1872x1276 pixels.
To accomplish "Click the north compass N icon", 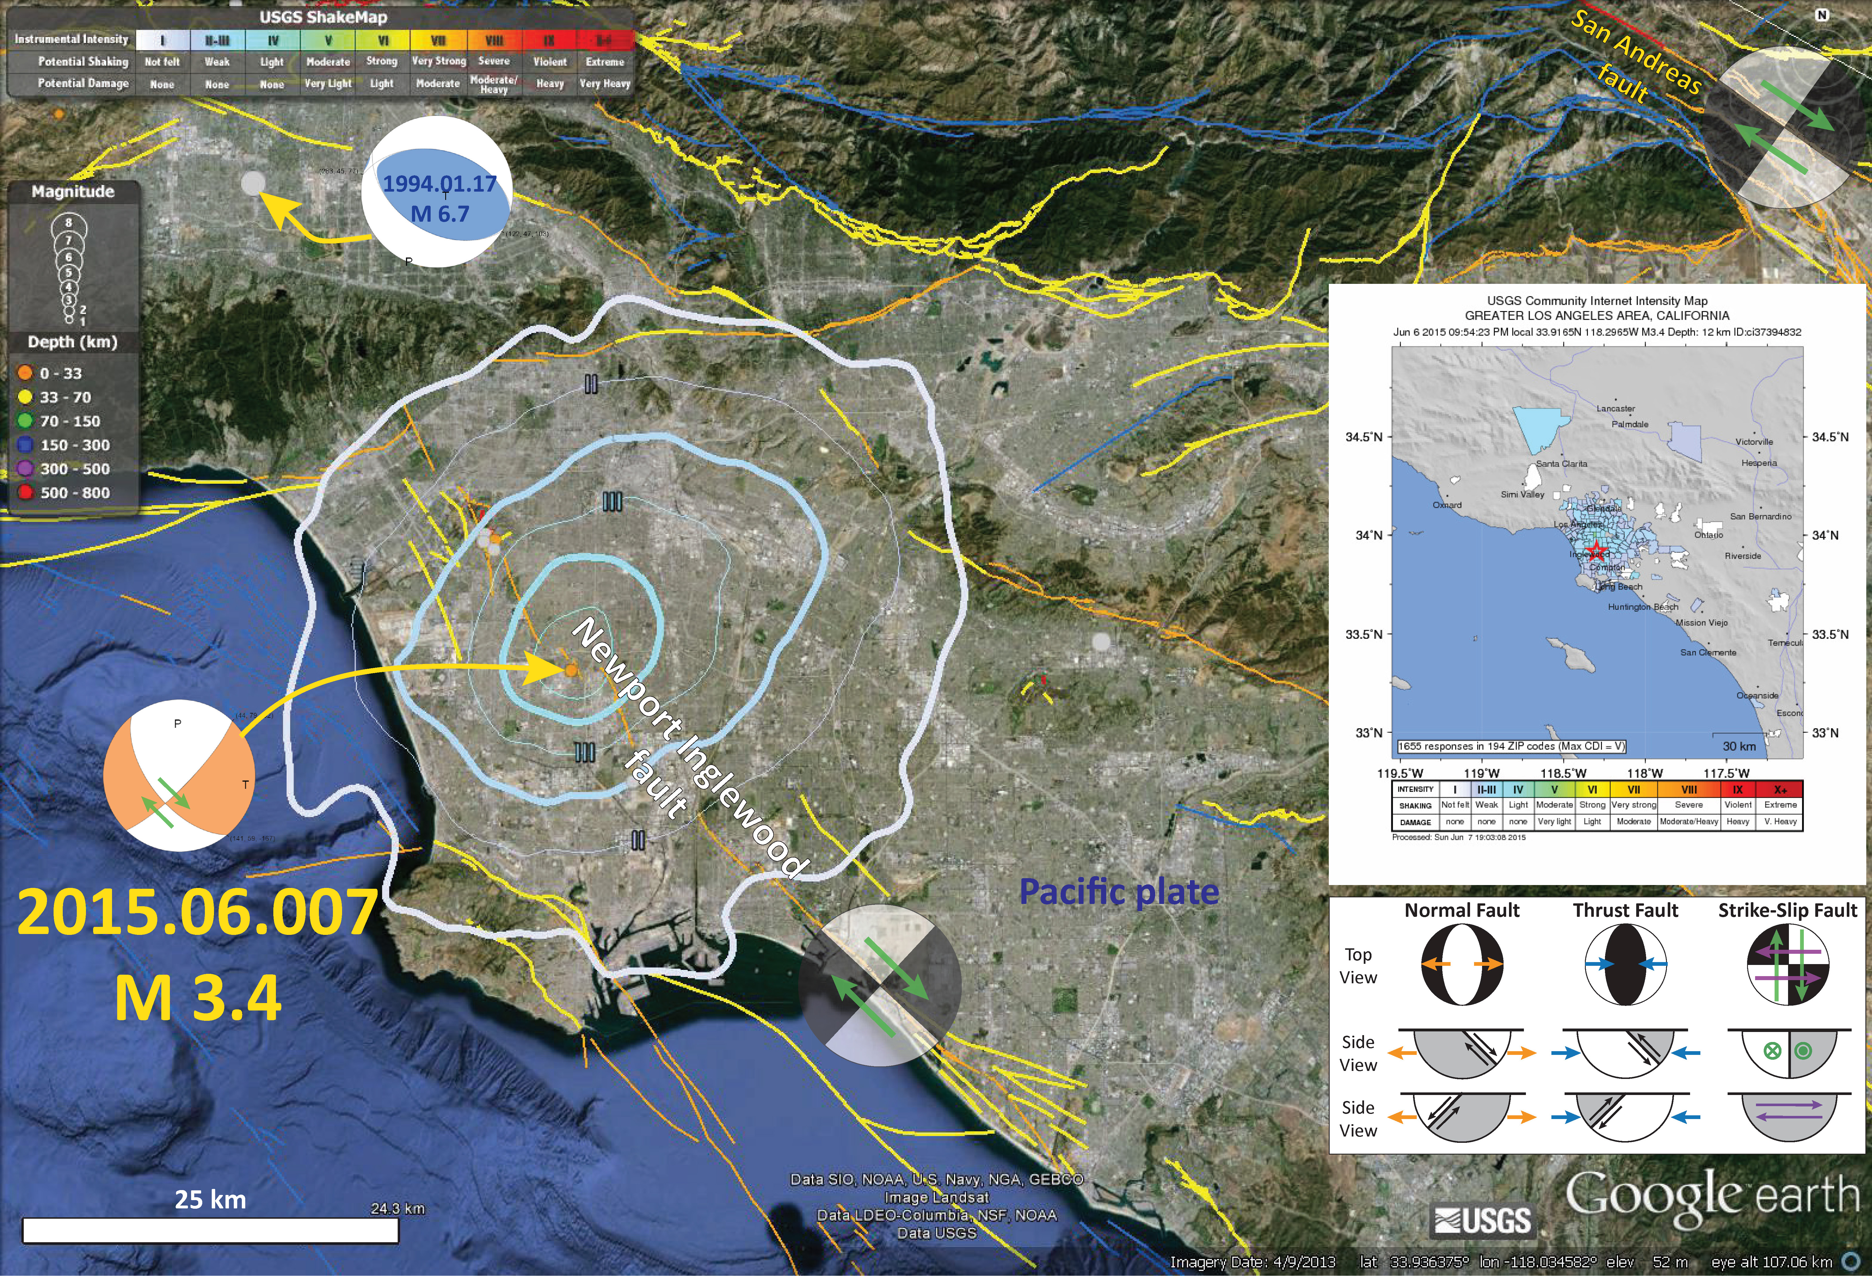I will pyautogui.click(x=1822, y=15).
